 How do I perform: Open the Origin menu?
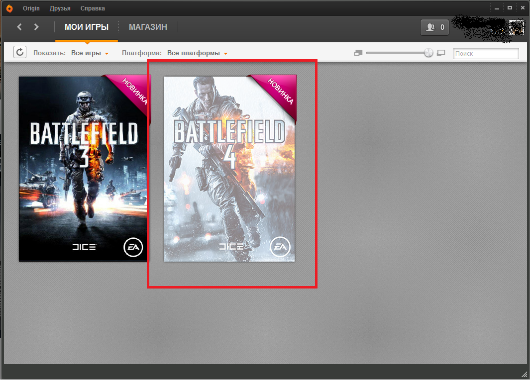[x=31, y=8]
